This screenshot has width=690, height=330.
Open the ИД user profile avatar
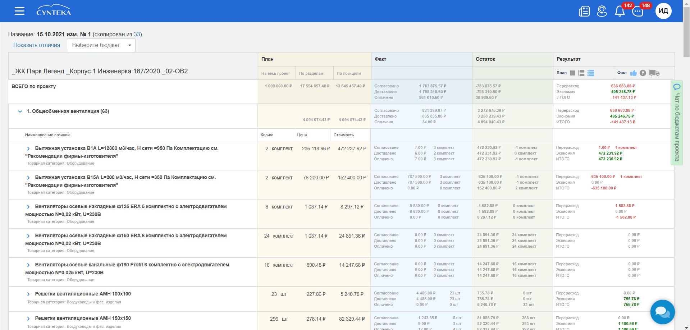pos(663,11)
